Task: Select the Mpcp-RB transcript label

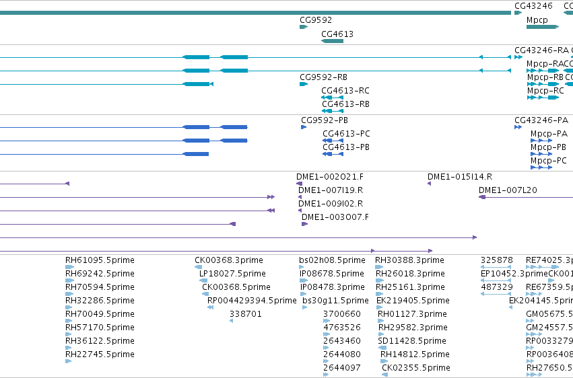Action: (545, 77)
